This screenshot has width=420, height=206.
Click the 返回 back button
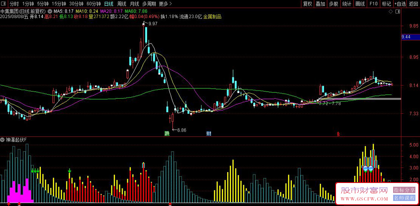tap(414, 4)
